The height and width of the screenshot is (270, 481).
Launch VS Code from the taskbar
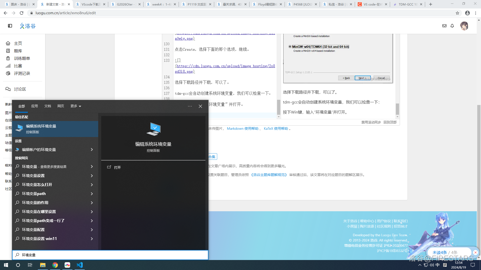(x=79, y=265)
